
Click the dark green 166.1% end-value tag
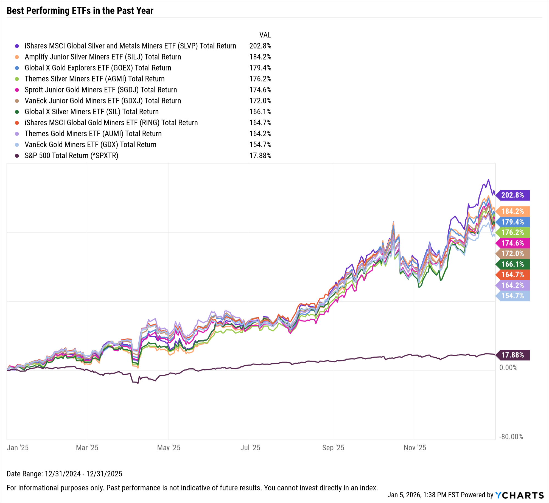512,264
